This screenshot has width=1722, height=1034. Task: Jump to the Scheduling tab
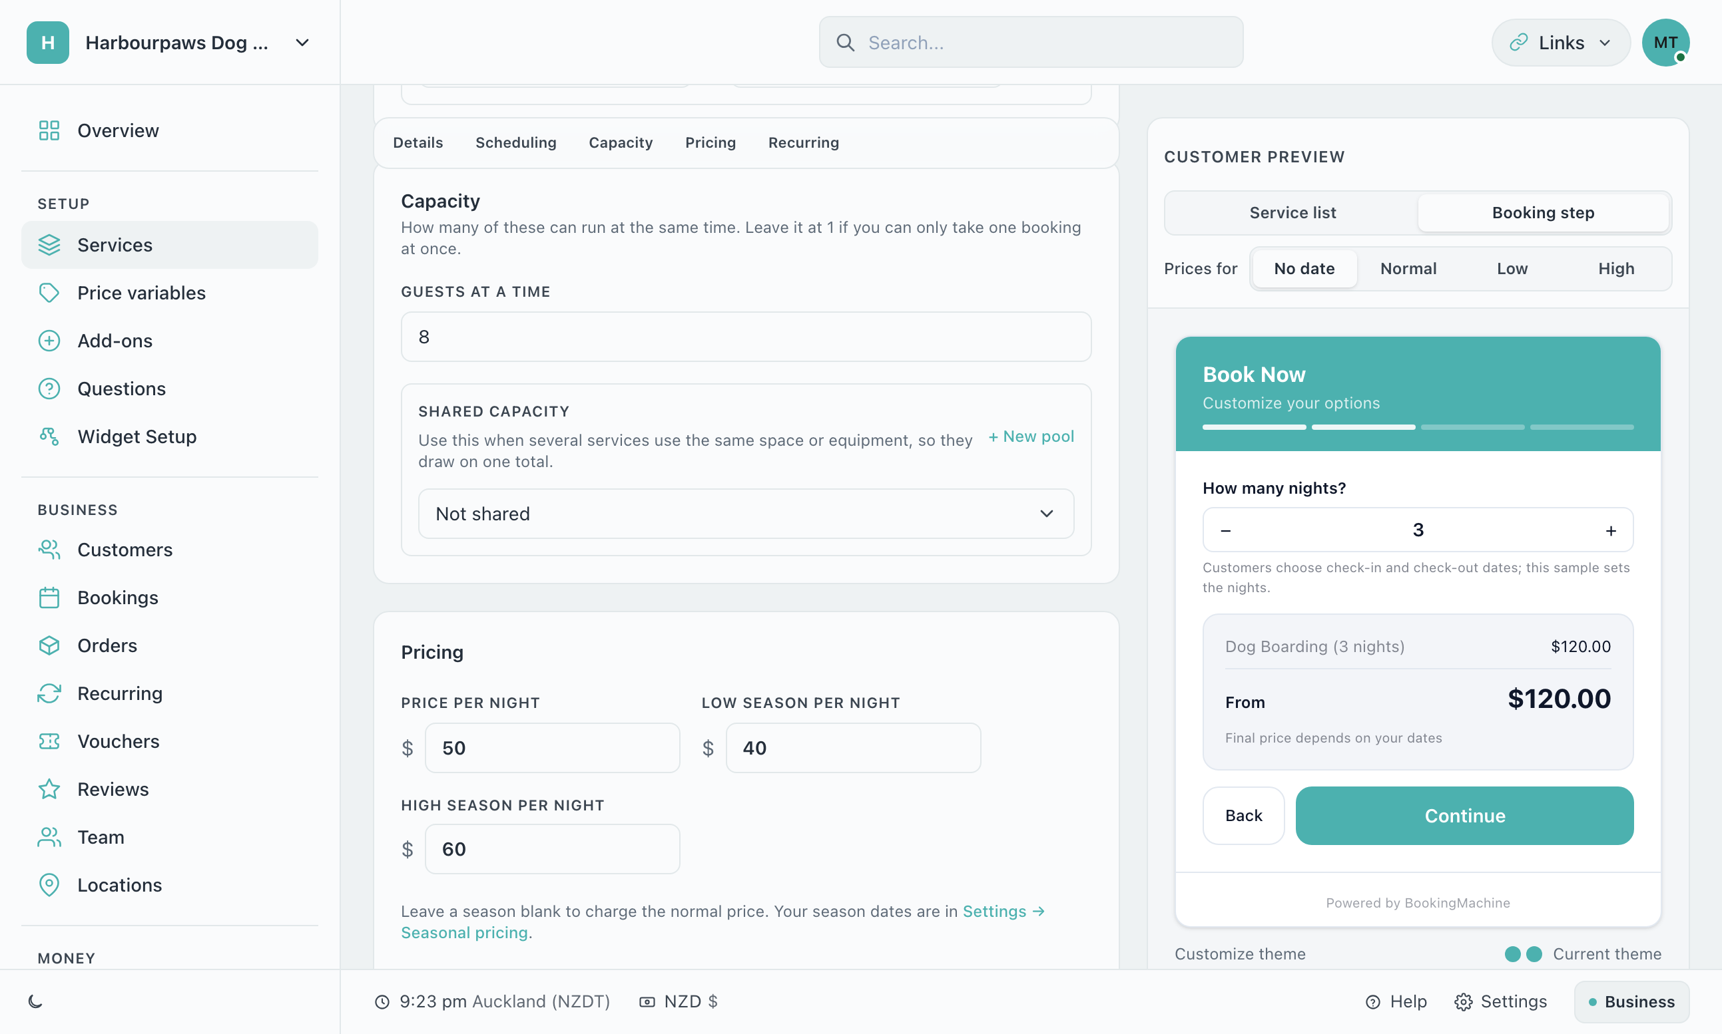click(x=516, y=142)
